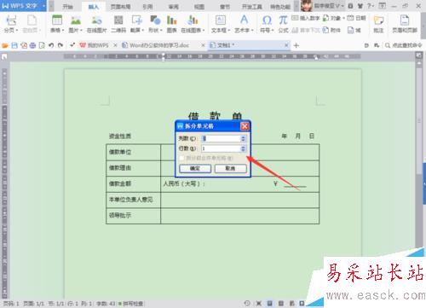The image size is (426, 308).
Task: Click the 在线图表 online chart icon
Action: click(193, 20)
